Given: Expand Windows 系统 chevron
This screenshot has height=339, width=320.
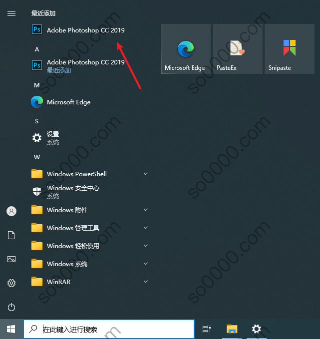Looking at the screenshot, I should pyautogui.click(x=146, y=264).
